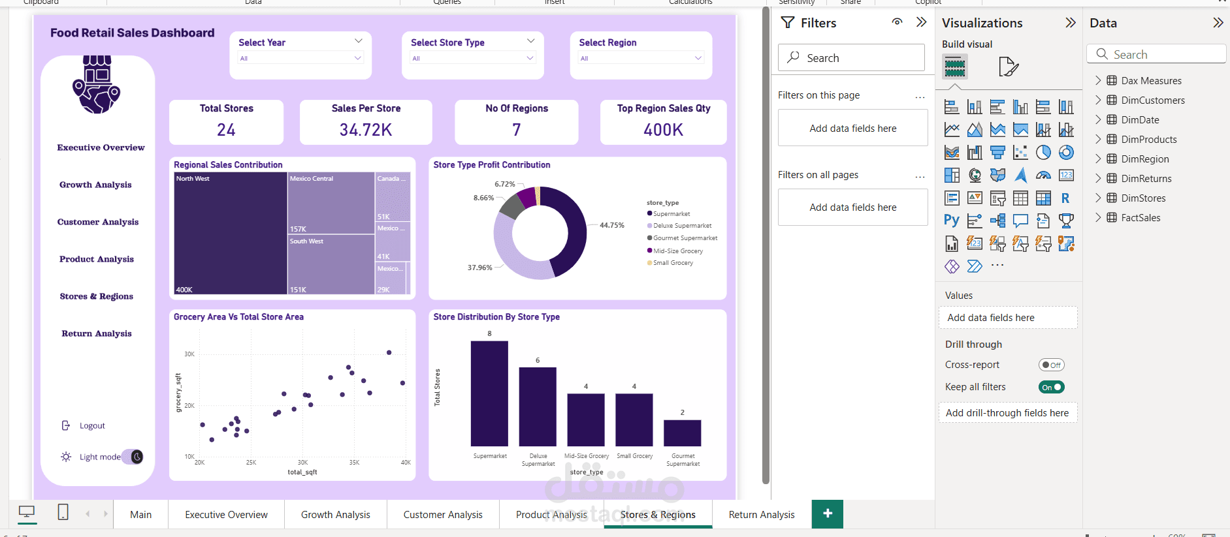Select the R script visual
This screenshot has height=537, width=1230.
[x=1066, y=198]
